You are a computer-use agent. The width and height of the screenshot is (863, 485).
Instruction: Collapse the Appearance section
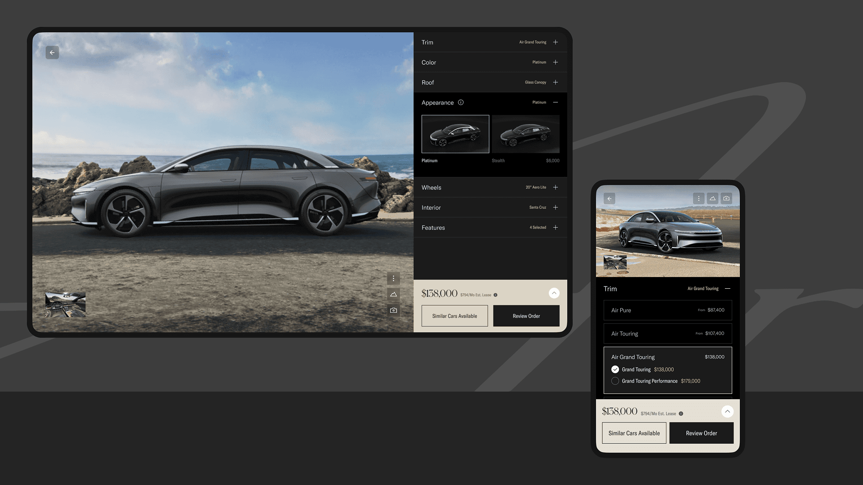[x=556, y=102]
